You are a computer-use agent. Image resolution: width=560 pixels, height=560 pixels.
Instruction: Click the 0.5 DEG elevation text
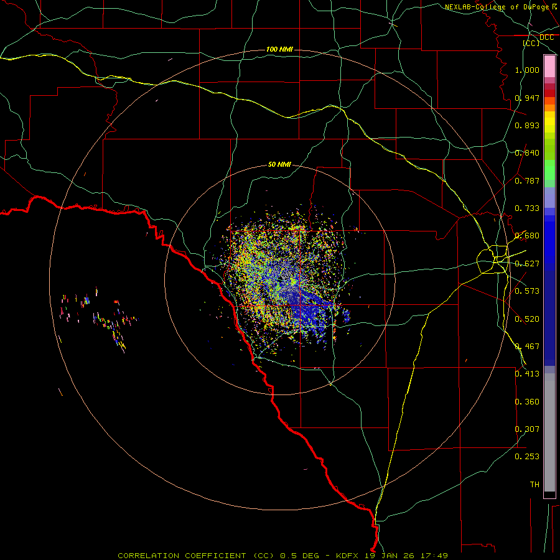(x=299, y=556)
